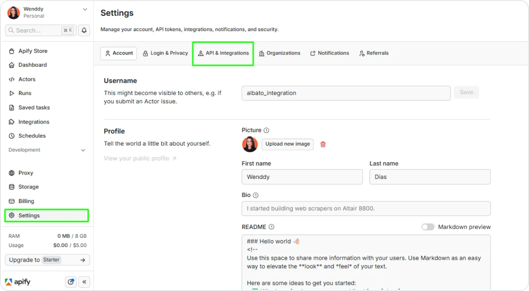Click the Settings page heading
This screenshot has width=529, height=291.
click(x=117, y=13)
